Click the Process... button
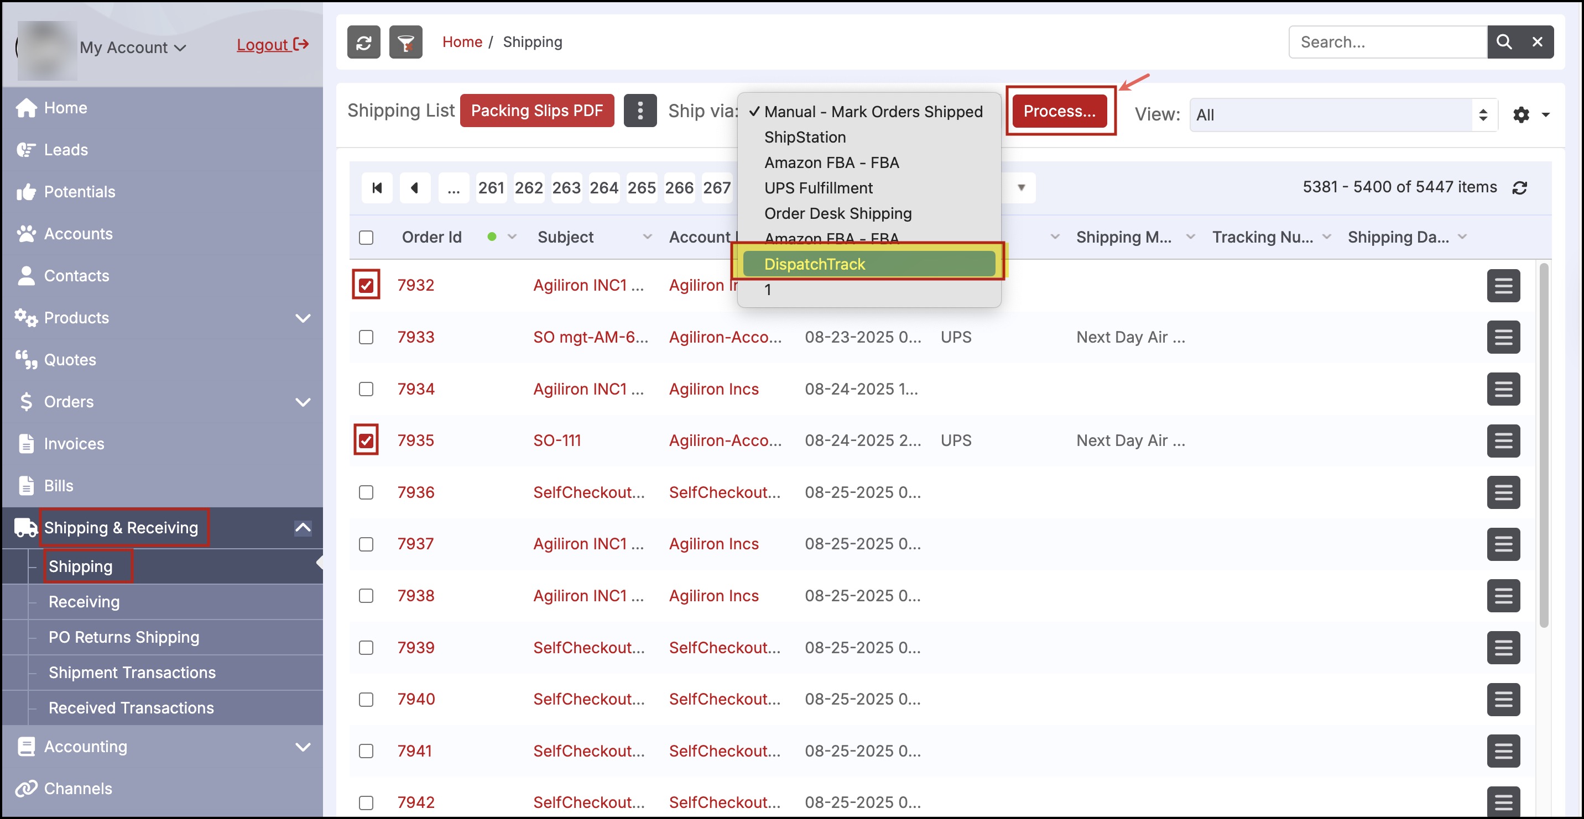 pyautogui.click(x=1059, y=111)
